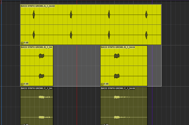The width and height of the screenshot is (189, 125).
Task: Click the red now-time playhead line
Action: click(x=77, y=63)
